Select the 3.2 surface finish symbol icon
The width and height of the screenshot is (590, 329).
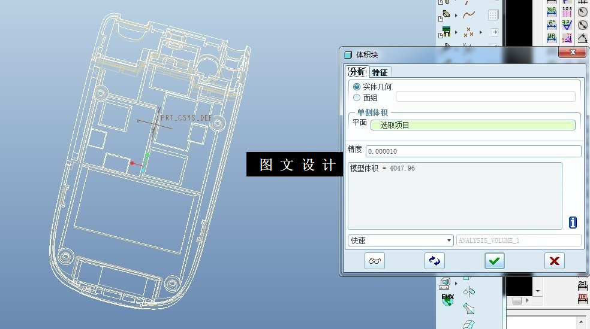coord(567,25)
